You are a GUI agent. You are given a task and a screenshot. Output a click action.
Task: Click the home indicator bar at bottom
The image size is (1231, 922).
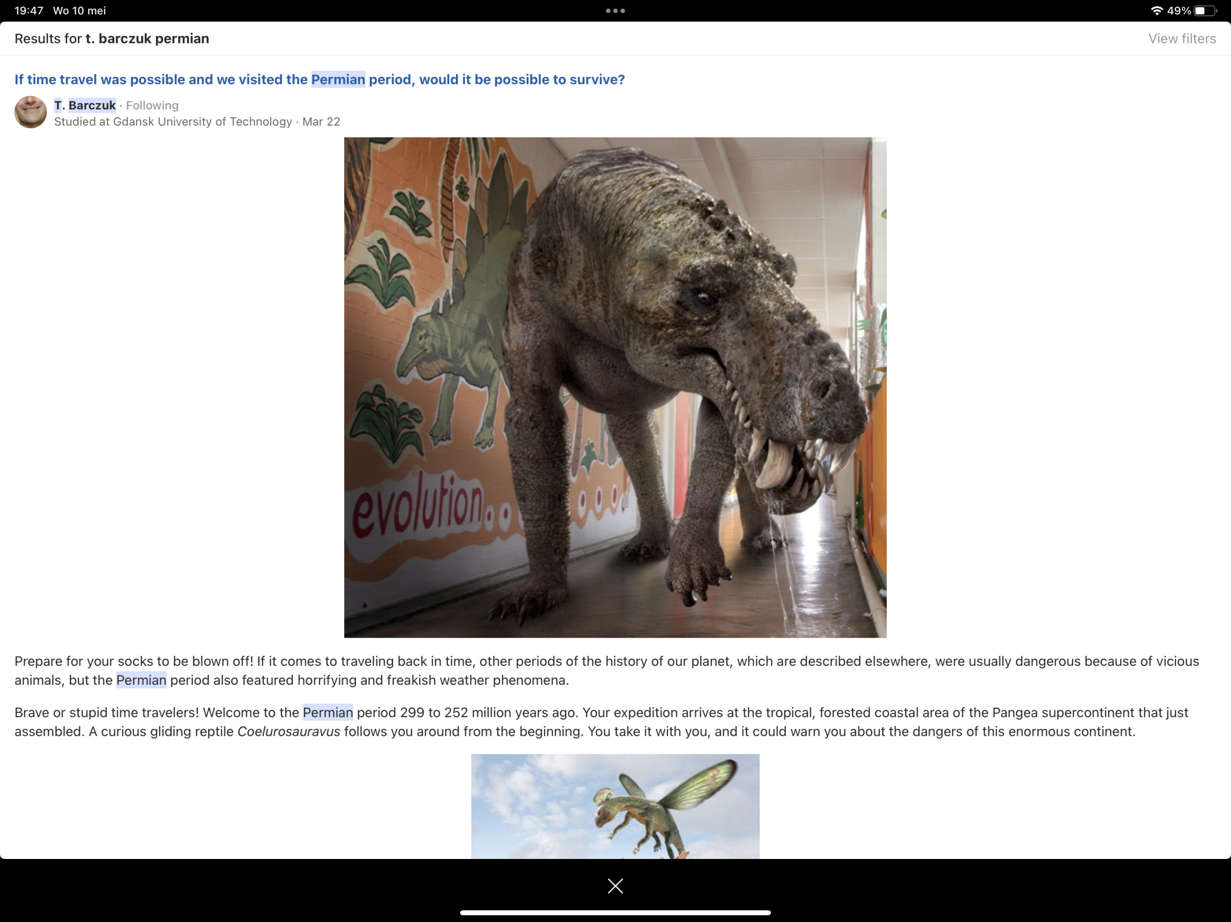(615, 913)
